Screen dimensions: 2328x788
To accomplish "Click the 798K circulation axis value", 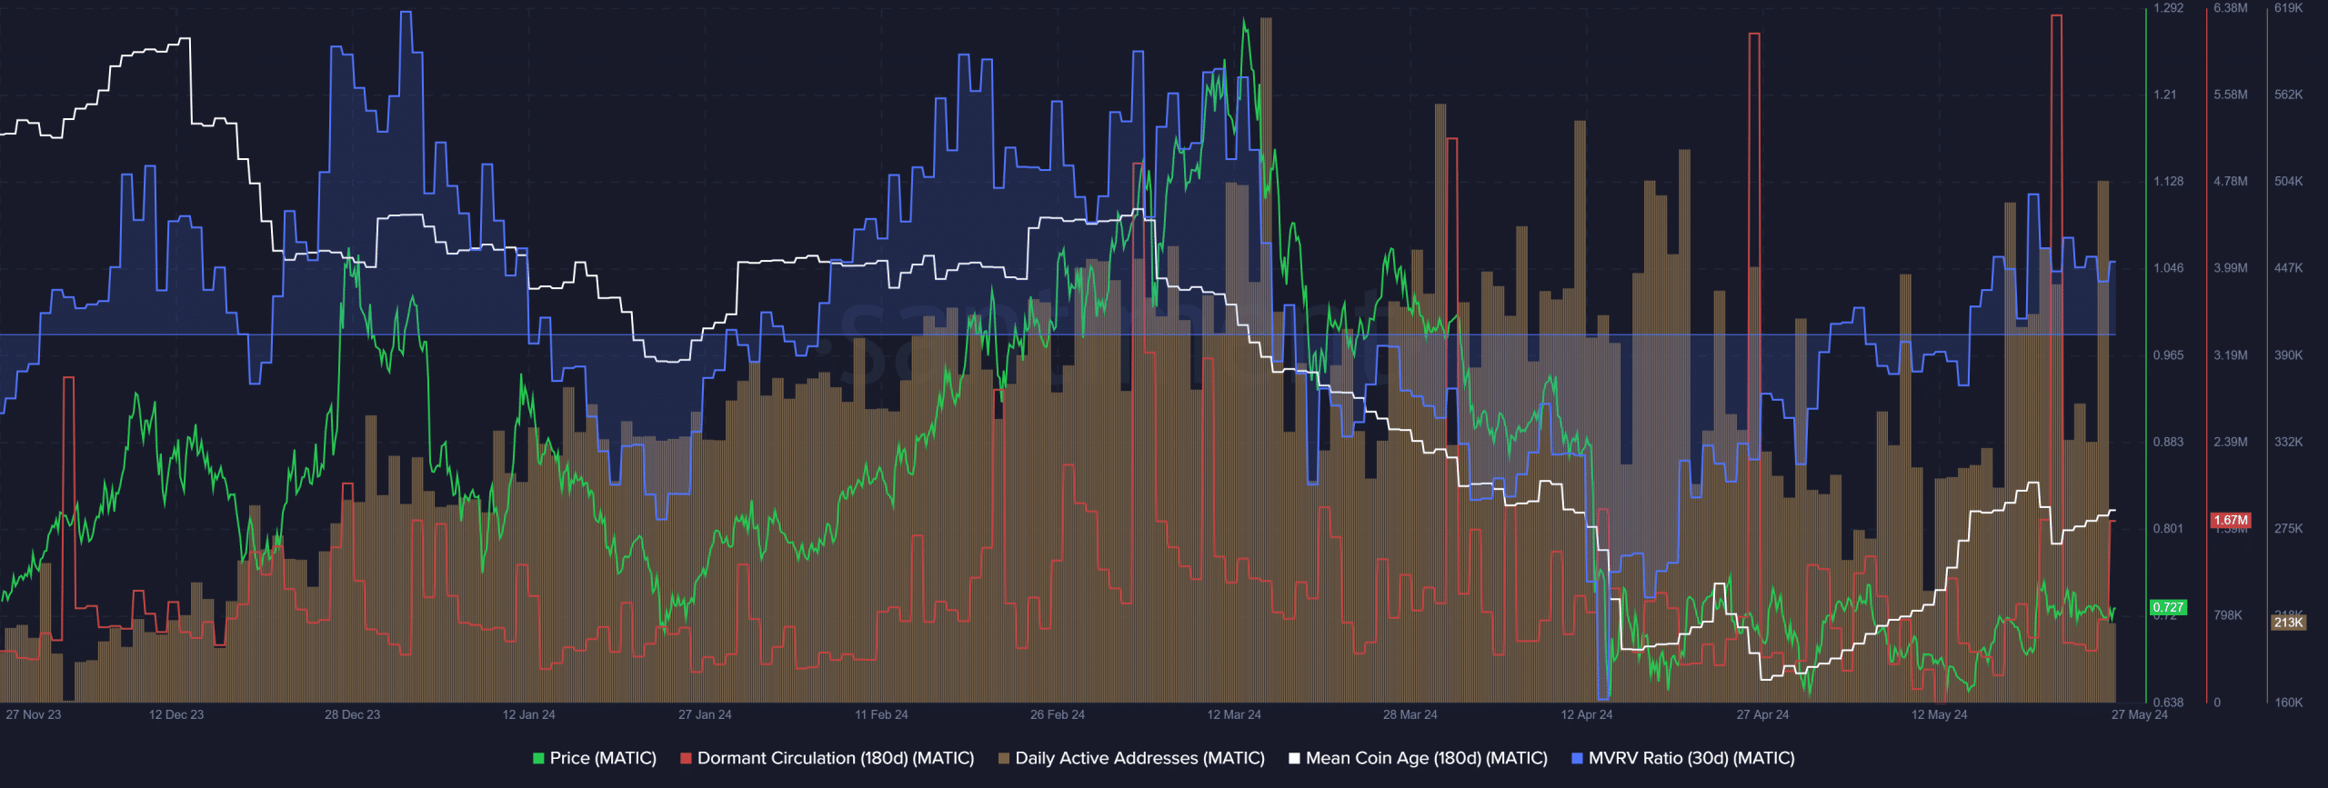I will pyautogui.click(x=2228, y=615).
